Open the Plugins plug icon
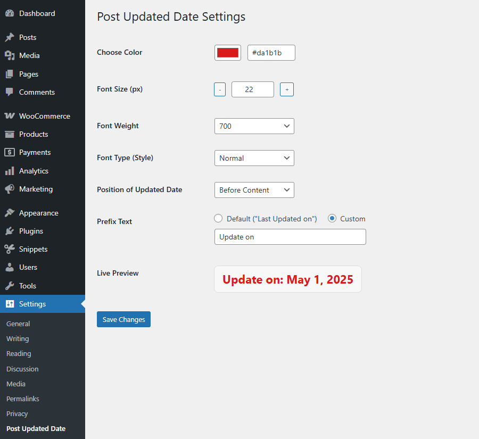The width and height of the screenshot is (479, 439). coord(10,231)
